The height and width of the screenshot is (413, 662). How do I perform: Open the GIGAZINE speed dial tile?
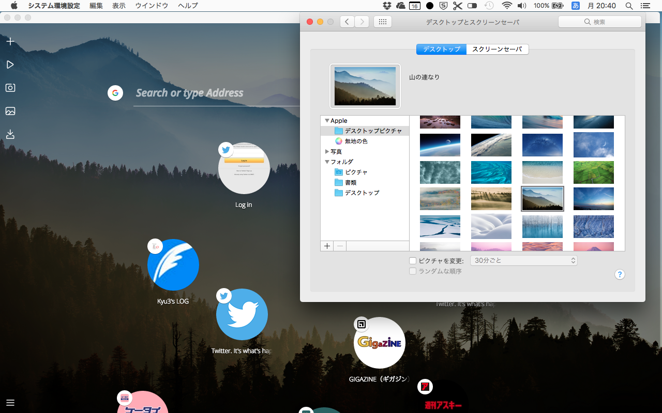(380, 343)
